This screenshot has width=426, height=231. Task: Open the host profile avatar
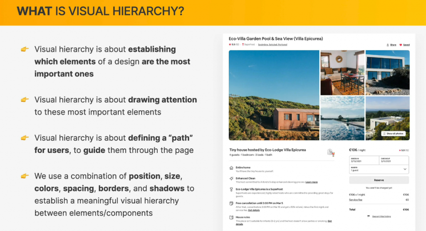pos(331,152)
